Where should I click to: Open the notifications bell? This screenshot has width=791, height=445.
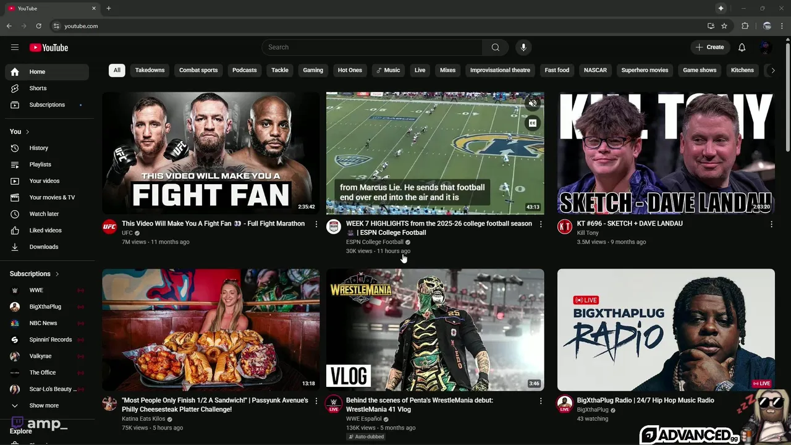[x=742, y=48]
